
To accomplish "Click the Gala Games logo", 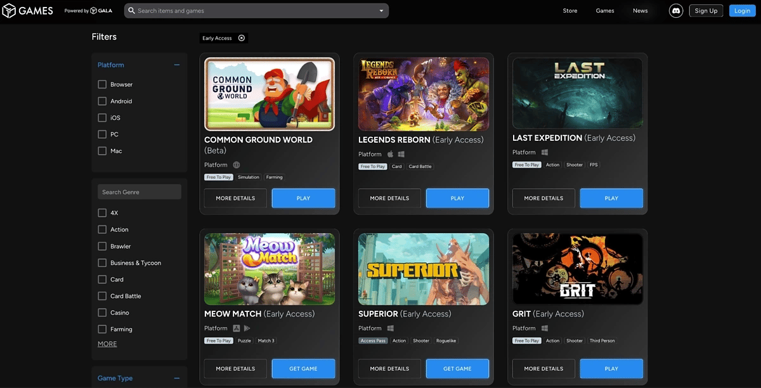I will tap(28, 11).
